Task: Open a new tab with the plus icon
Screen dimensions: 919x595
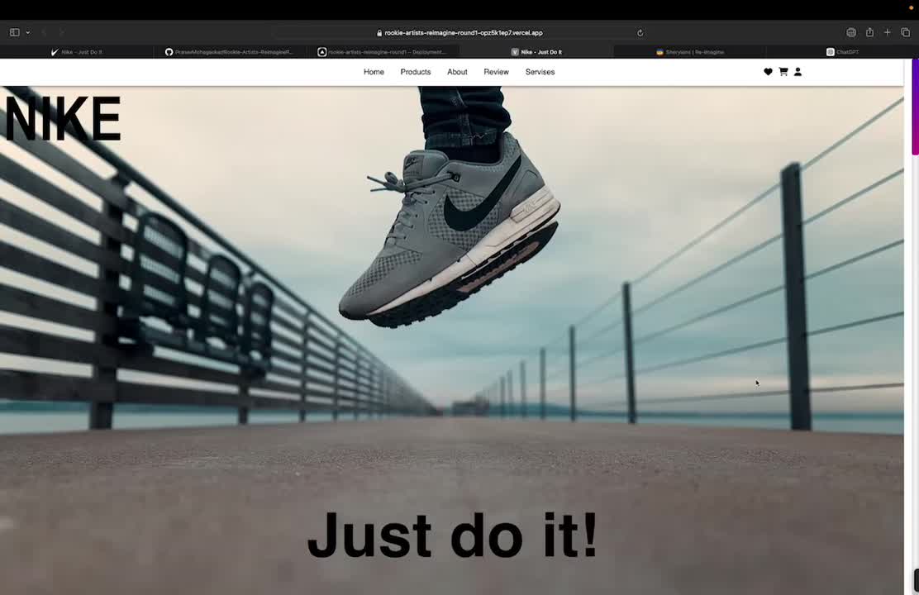Action: [x=888, y=32]
